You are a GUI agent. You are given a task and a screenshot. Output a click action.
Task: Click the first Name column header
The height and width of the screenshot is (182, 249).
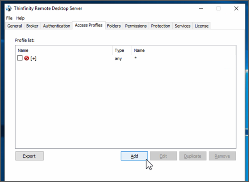tap(23, 50)
